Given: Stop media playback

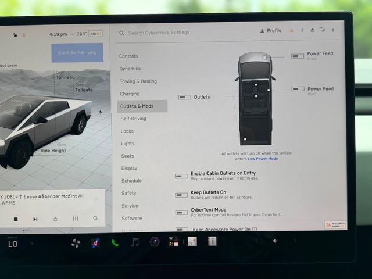Looking at the screenshot, I should 16,219.
